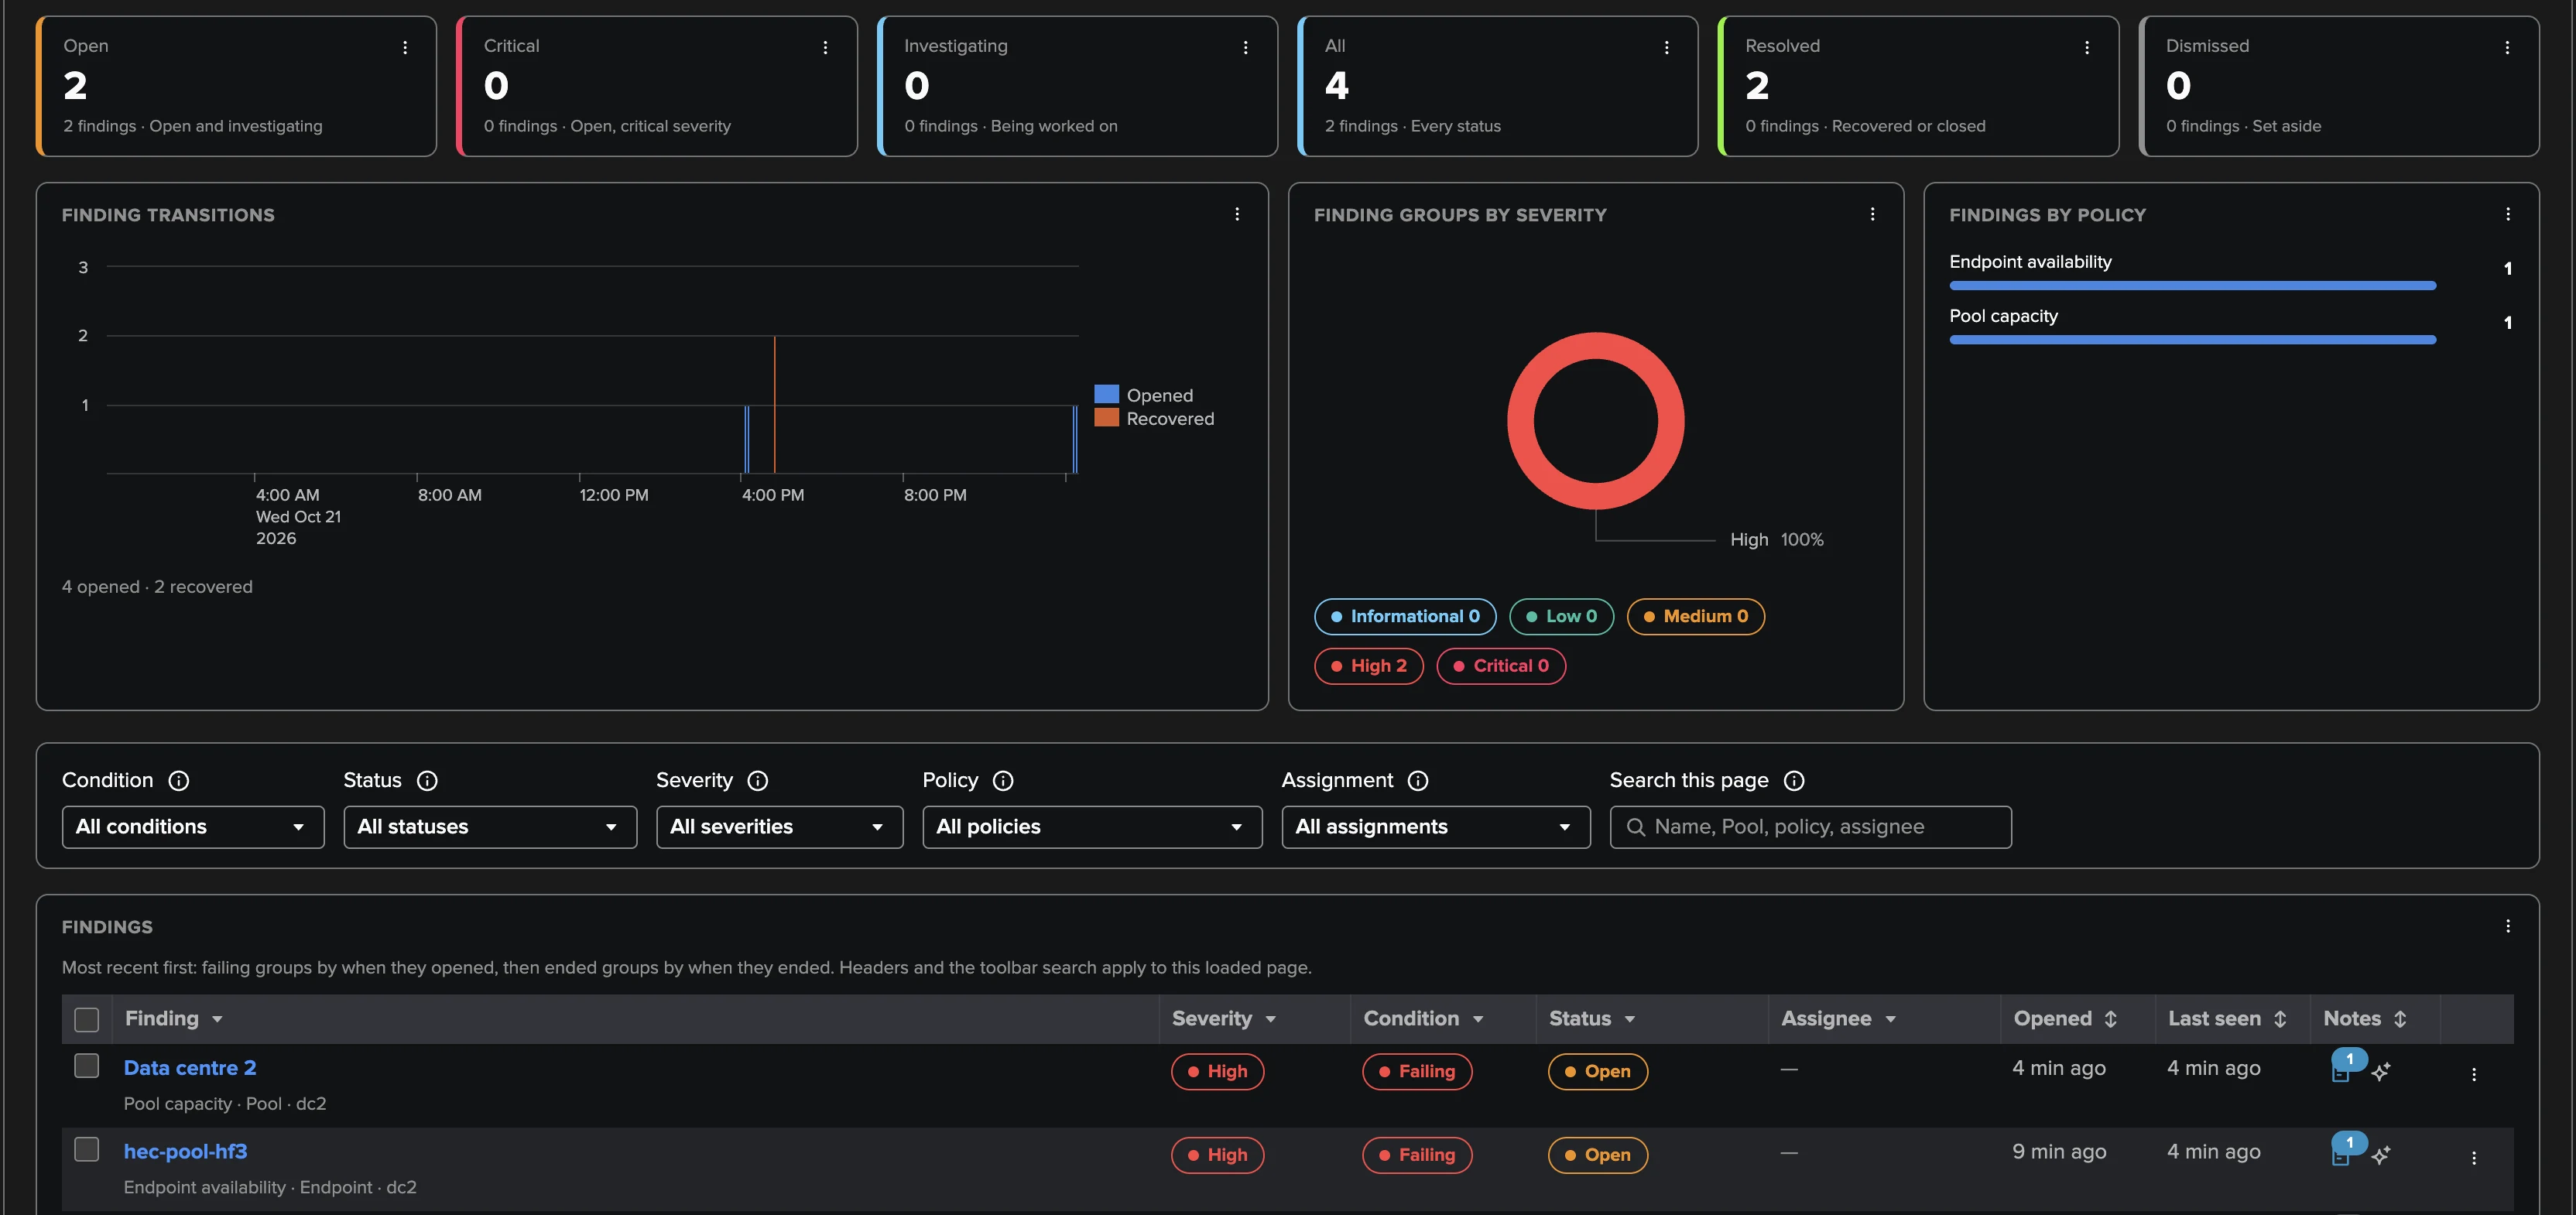The height and width of the screenshot is (1215, 2576).
Task: Open the Critical card's options menu
Action: (x=825, y=47)
